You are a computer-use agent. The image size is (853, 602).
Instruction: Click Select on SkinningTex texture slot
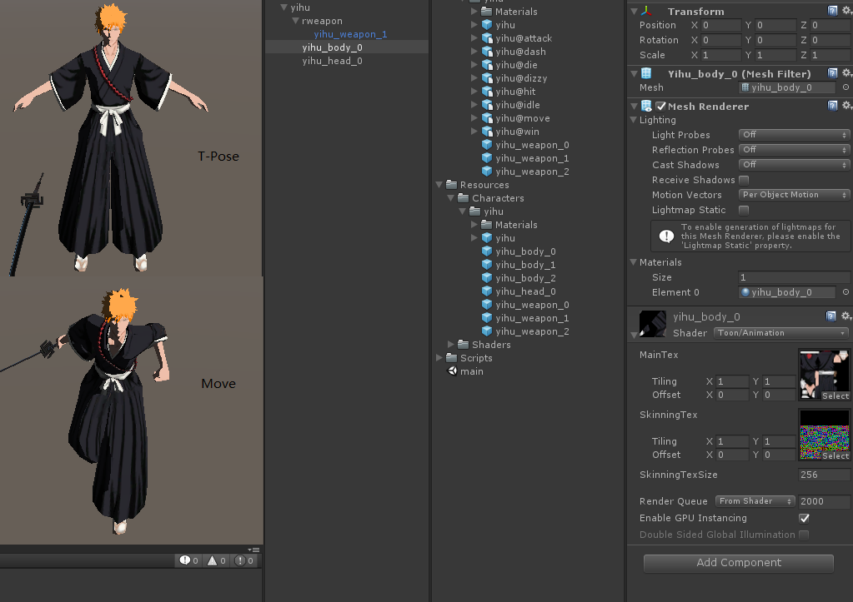click(835, 455)
